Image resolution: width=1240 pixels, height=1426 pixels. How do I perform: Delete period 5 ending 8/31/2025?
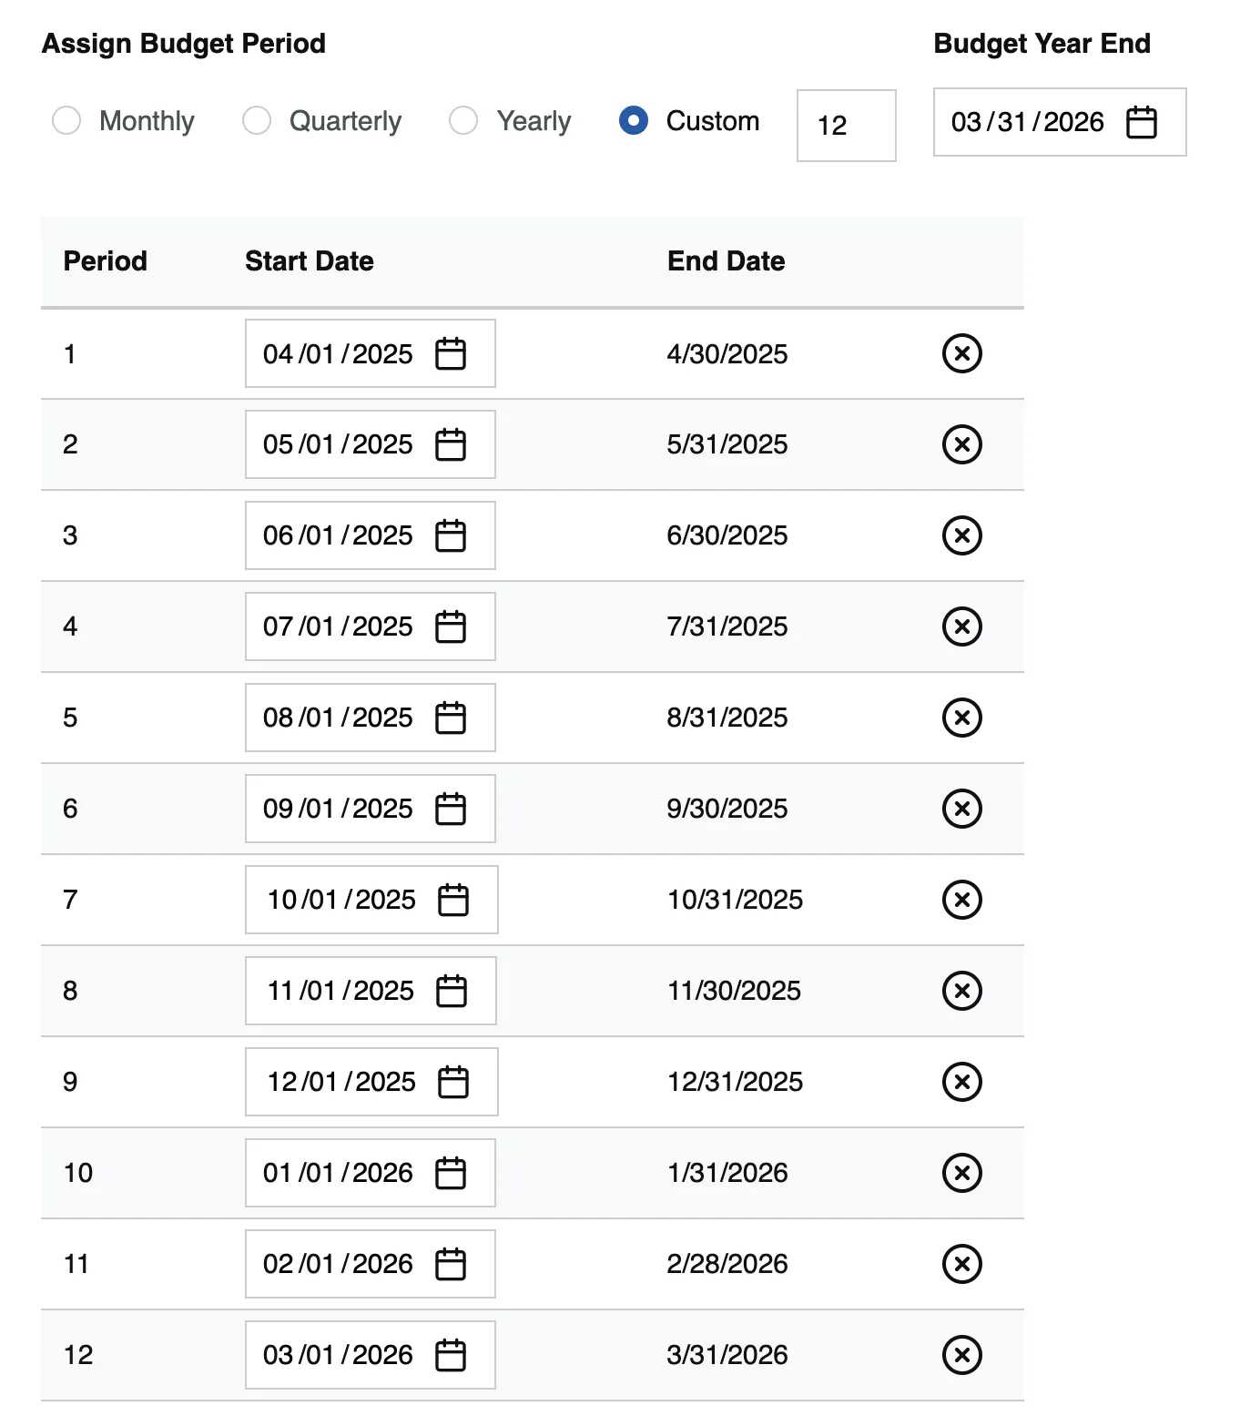click(962, 718)
